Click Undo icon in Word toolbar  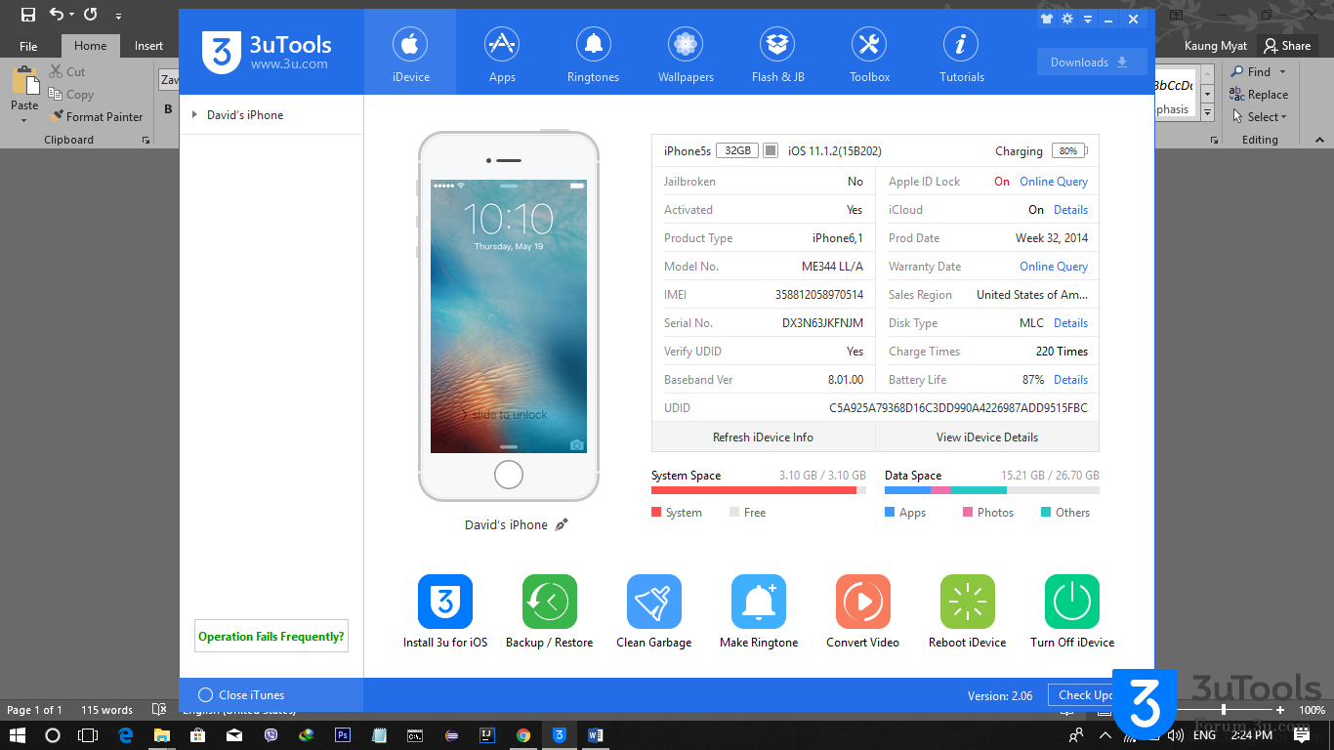pyautogui.click(x=57, y=15)
